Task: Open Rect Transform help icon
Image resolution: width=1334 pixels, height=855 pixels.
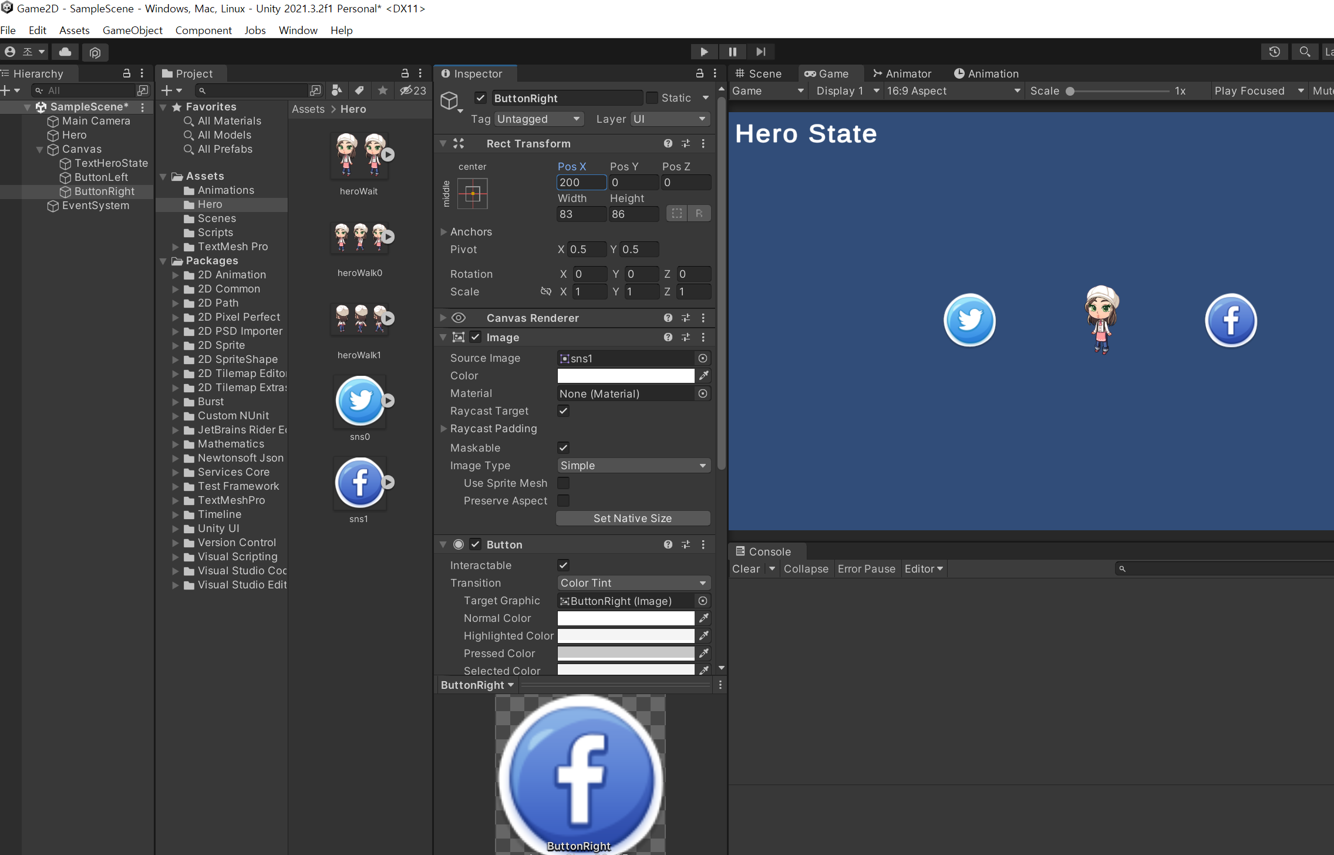Action: [x=668, y=143]
